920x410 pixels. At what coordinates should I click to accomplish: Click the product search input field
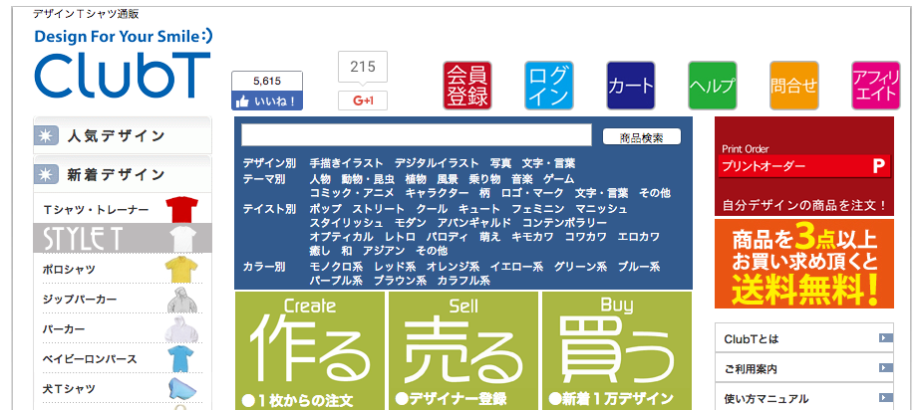(416, 134)
